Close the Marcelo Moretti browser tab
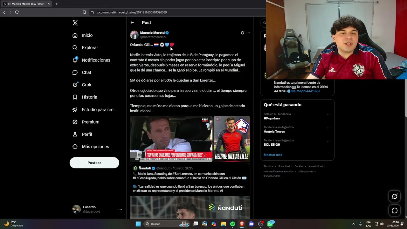The width and height of the screenshot is (407, 229). 49,4
